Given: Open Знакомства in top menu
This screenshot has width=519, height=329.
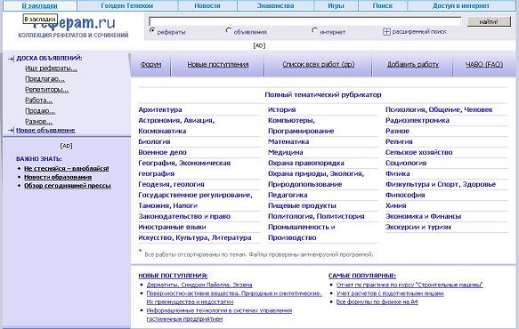Looking at the screenshot, I should tap(275, 5).
